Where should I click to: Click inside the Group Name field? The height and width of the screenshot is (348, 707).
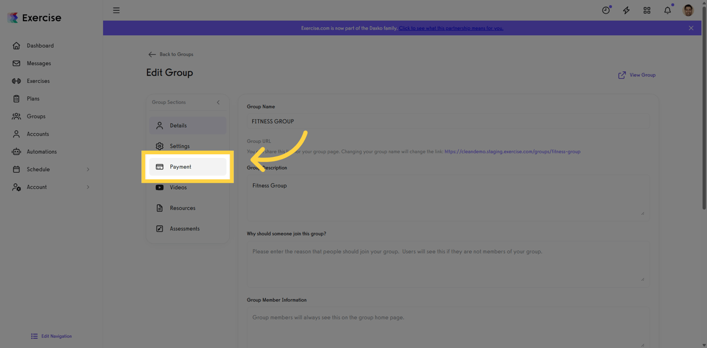coord(448,121)
